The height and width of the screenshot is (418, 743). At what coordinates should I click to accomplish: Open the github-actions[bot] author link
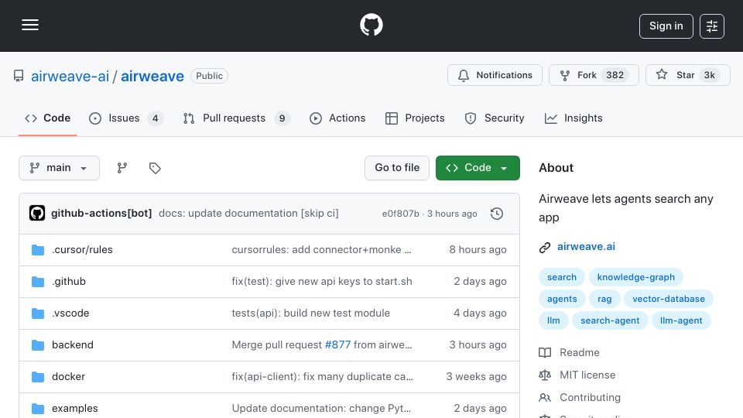[x=101, y=214]
